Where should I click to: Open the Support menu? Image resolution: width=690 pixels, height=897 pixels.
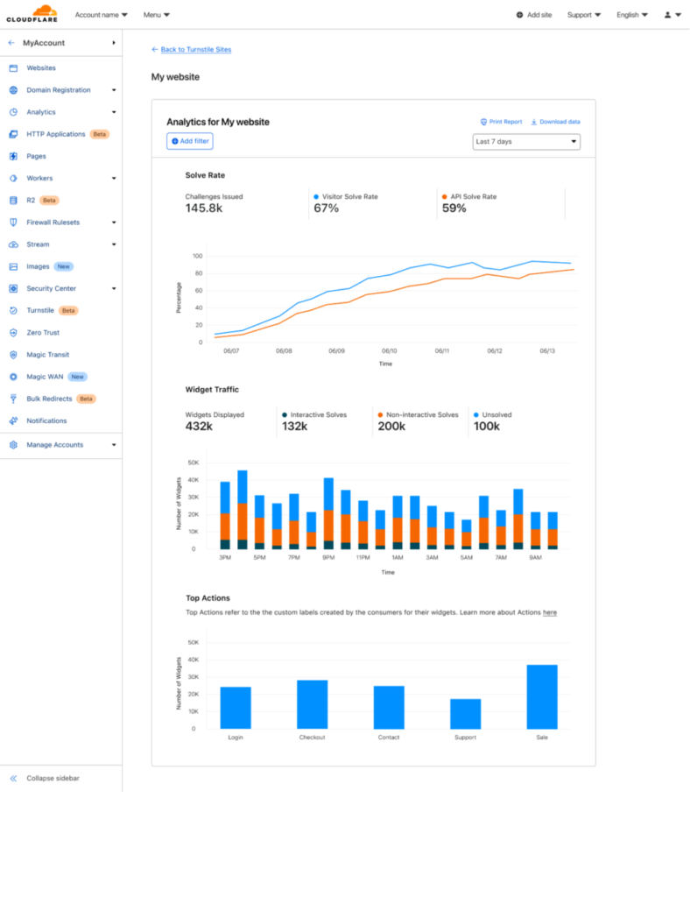pyautogui.click(x=584, y=15)
